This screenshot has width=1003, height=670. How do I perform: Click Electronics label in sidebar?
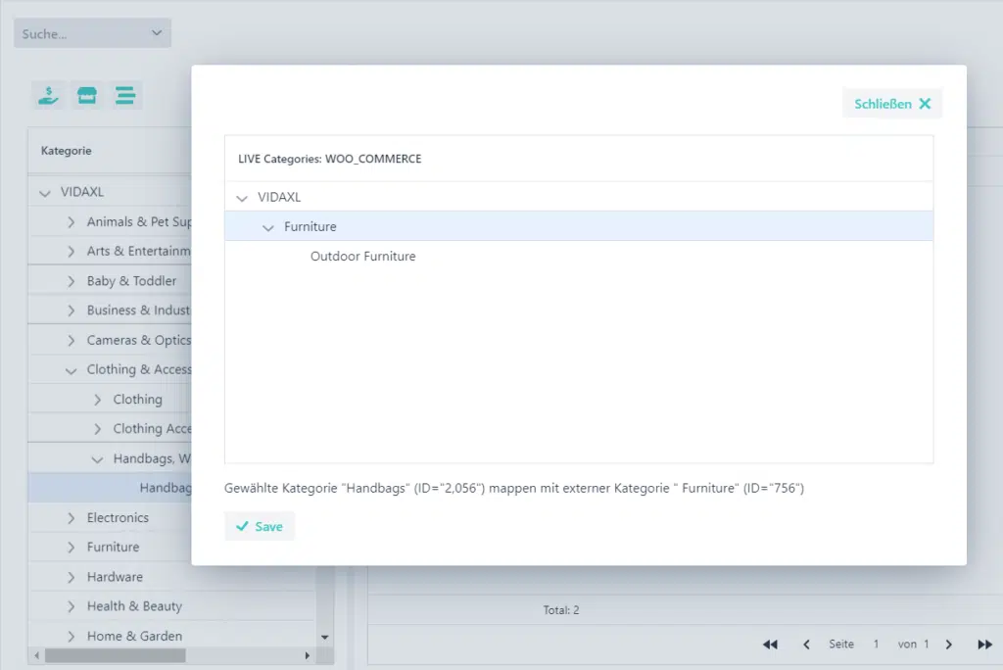(118, 518)
